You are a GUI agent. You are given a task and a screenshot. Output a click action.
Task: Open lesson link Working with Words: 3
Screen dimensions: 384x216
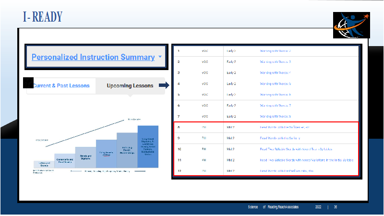pos(275,62)
